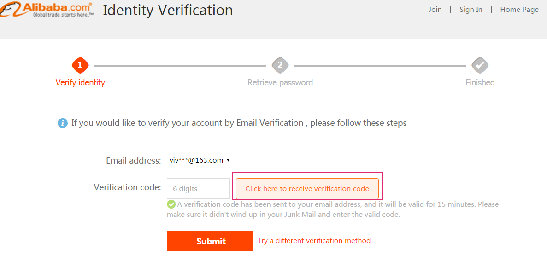Click the step 1 orange diamond icon
547x261 pixels.
(x=80, y=65)
